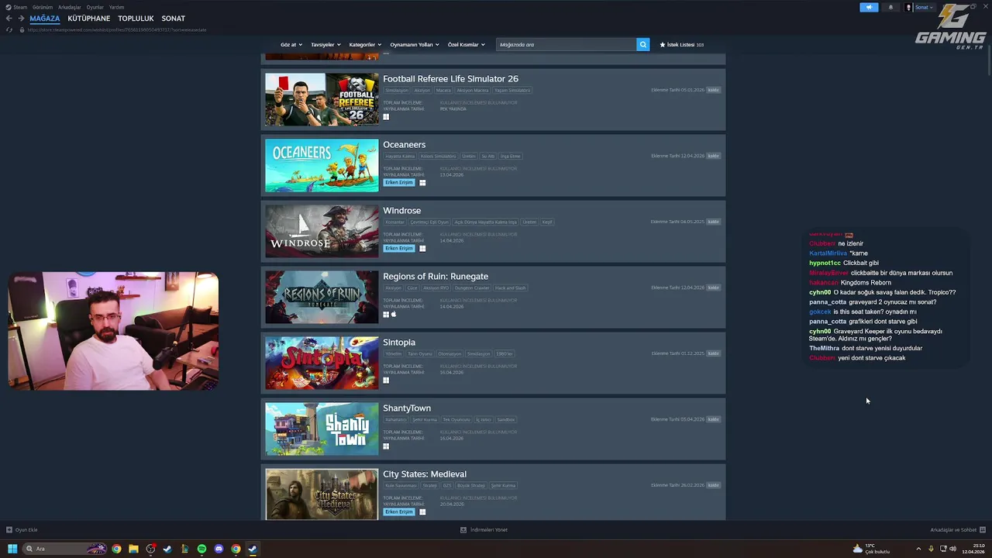Open File Explorer from the taskbar

(133, 549)
